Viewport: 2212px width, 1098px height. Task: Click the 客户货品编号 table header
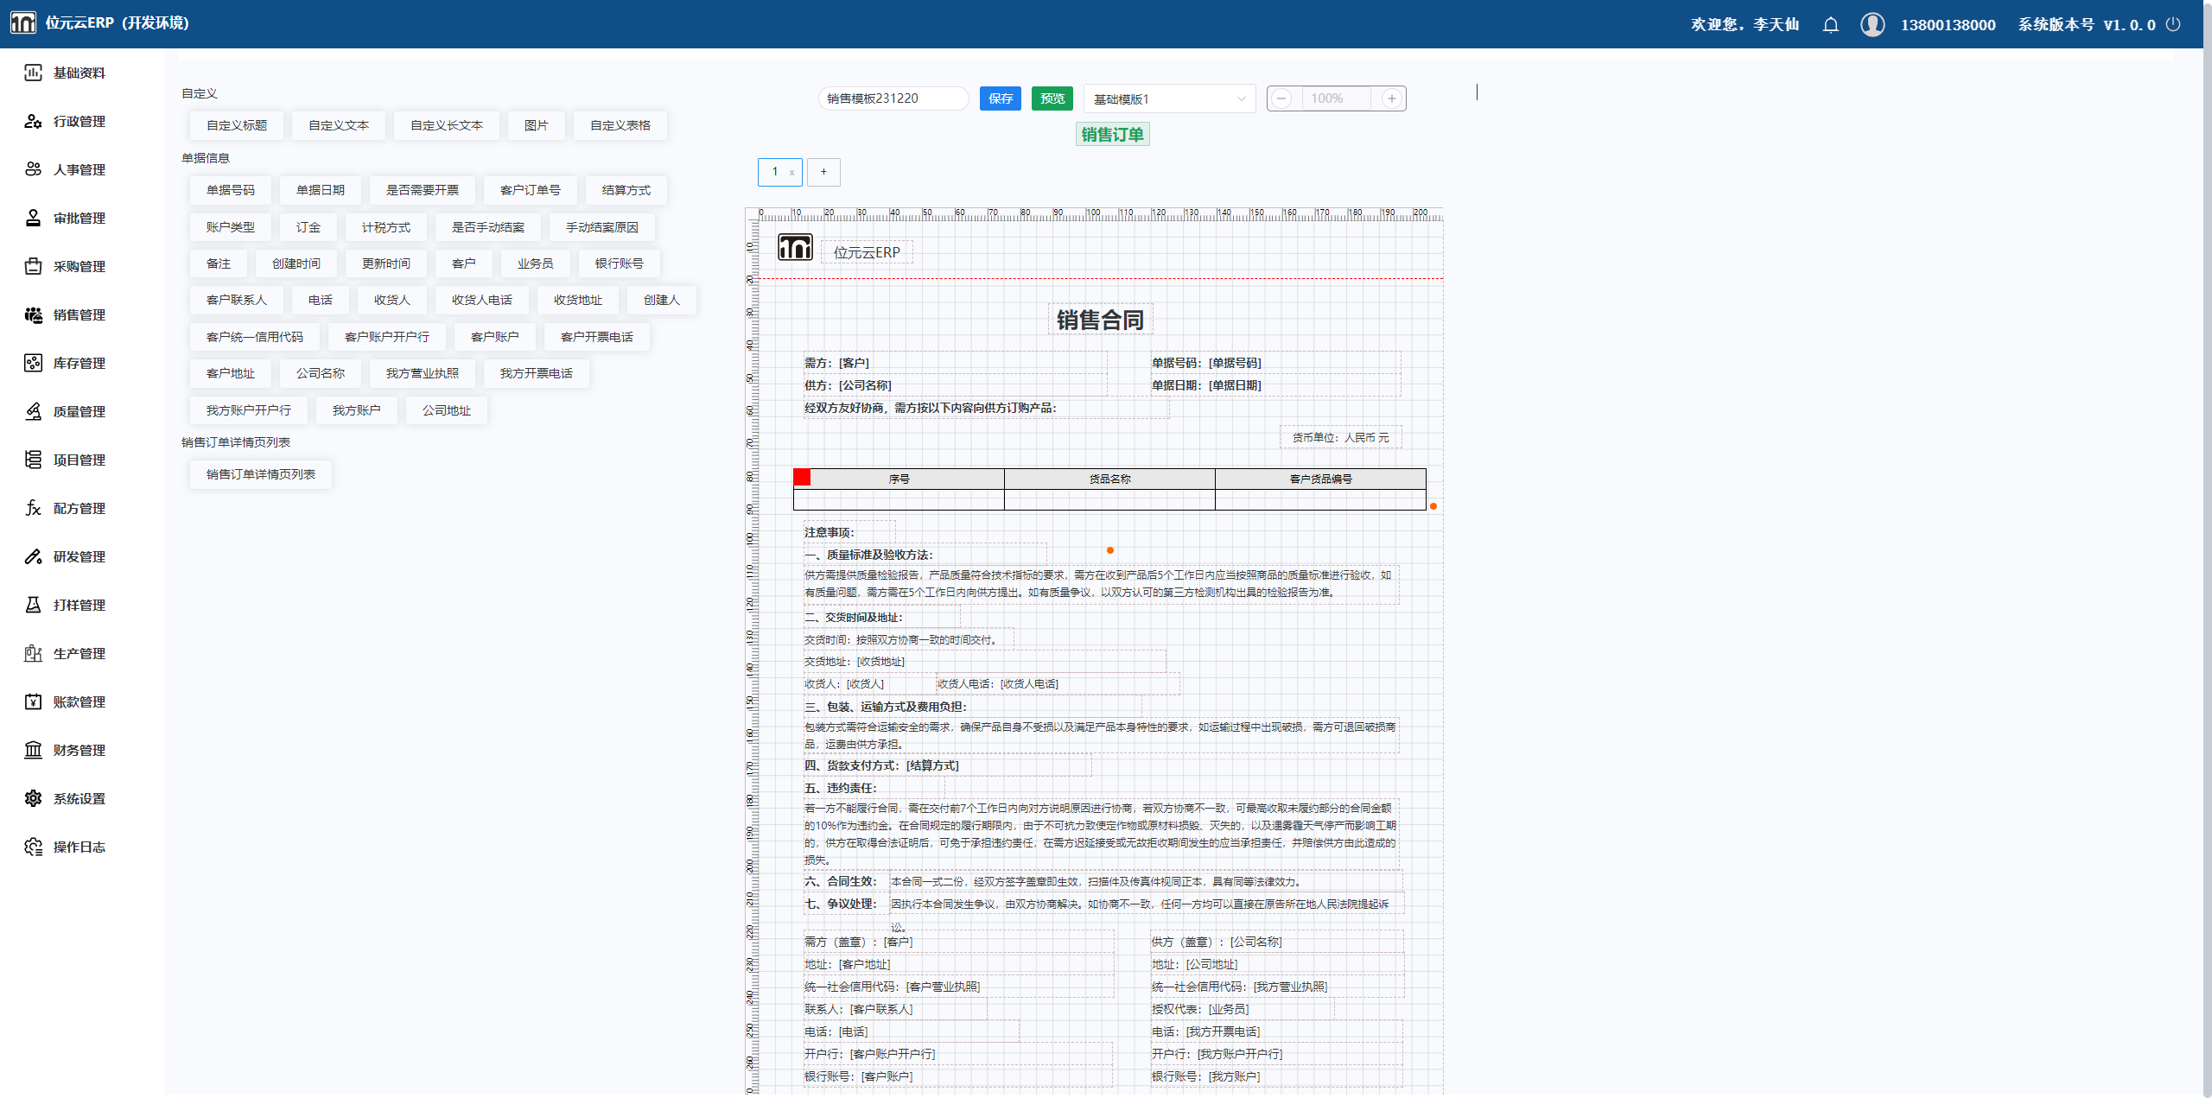(x=1320, y=479)
